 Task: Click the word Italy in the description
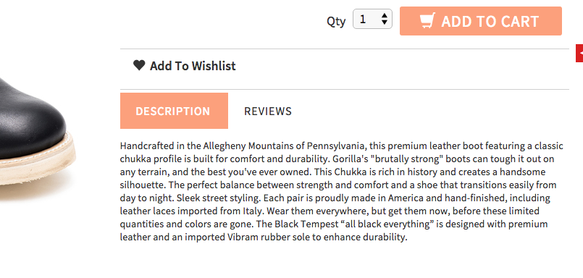pos(253,211)
